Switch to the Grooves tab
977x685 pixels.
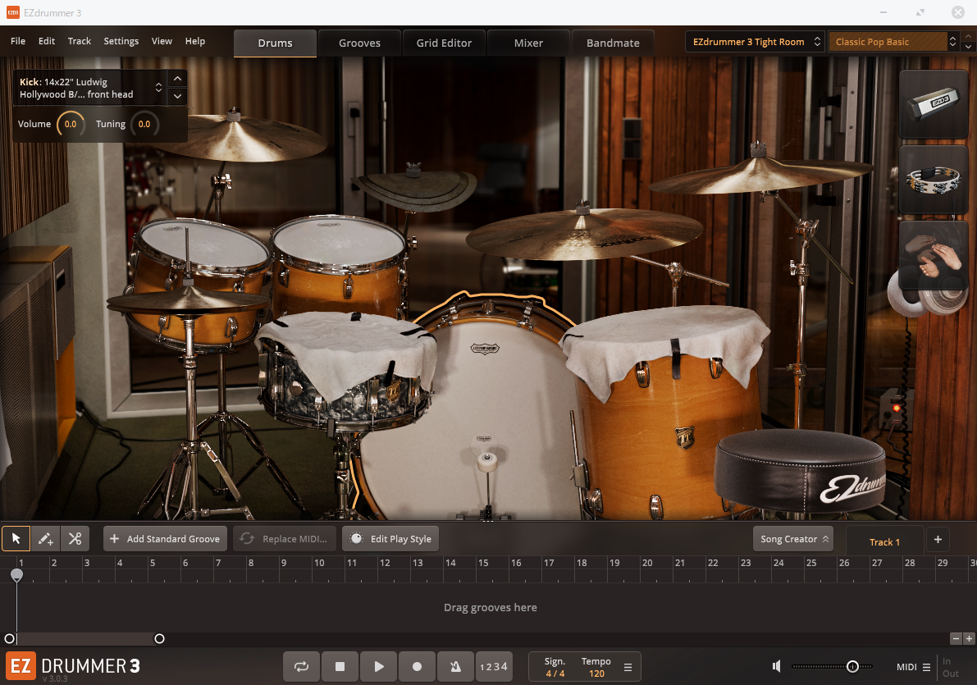click(359, 43)
